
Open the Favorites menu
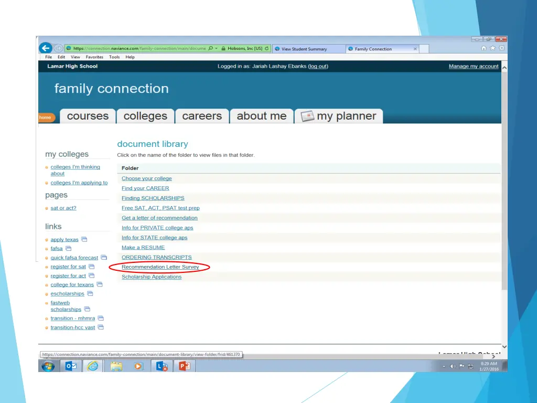click(94, 57)
